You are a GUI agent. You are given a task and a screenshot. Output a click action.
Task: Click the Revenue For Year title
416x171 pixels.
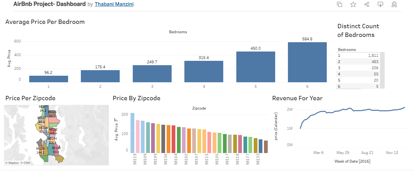(x=297, y=98)
